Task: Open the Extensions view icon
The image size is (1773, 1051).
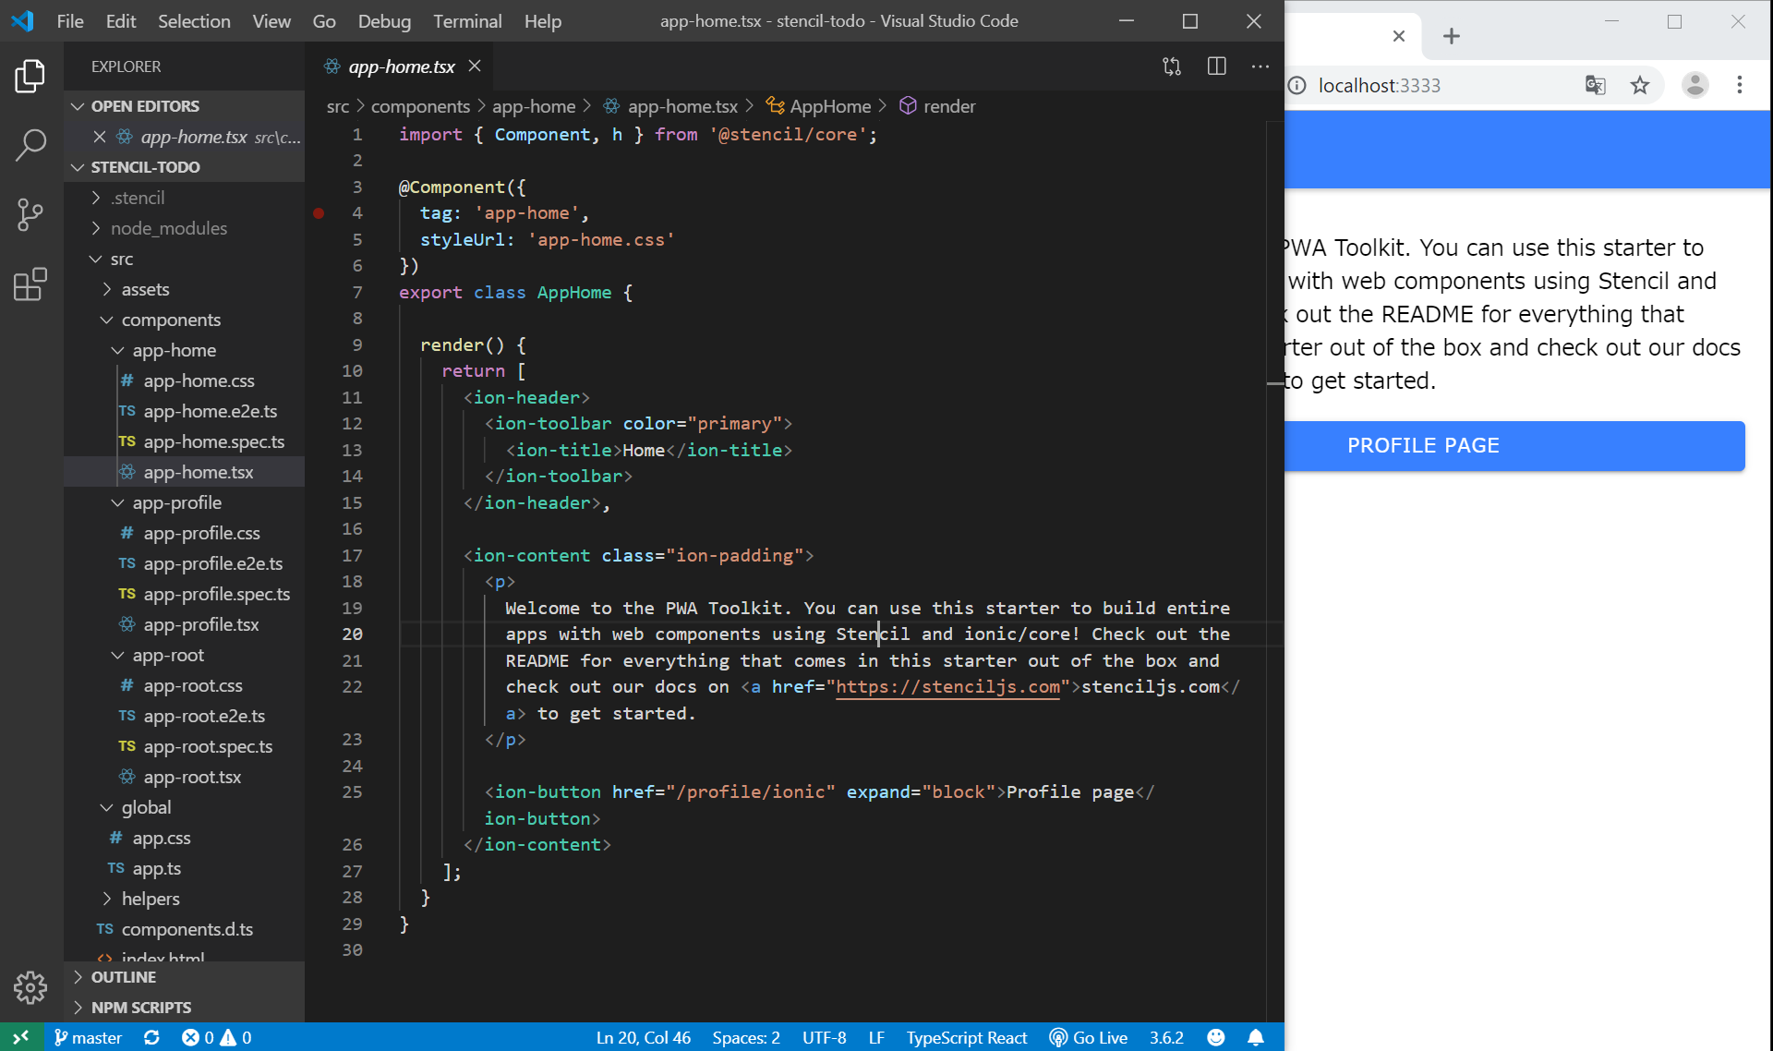Action: tap(30, 284)
